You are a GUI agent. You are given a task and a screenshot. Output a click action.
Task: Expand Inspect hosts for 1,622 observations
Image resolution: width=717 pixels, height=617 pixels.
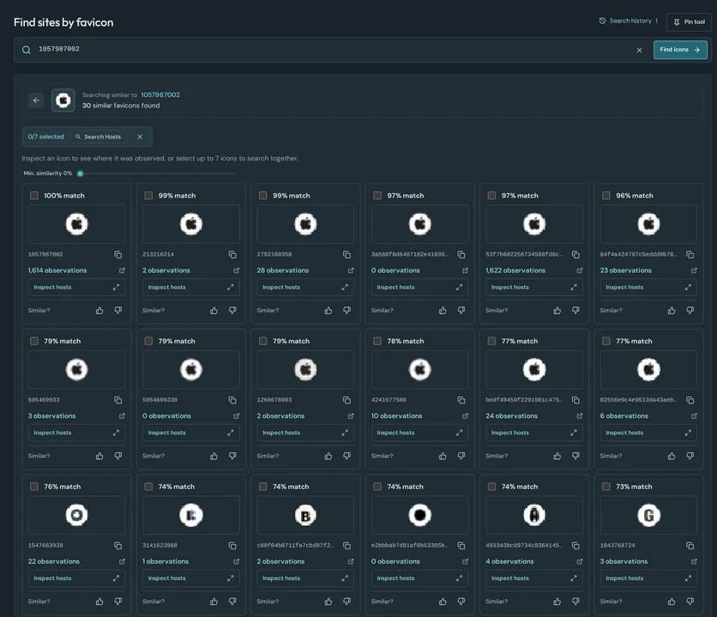tap(534, 287)
